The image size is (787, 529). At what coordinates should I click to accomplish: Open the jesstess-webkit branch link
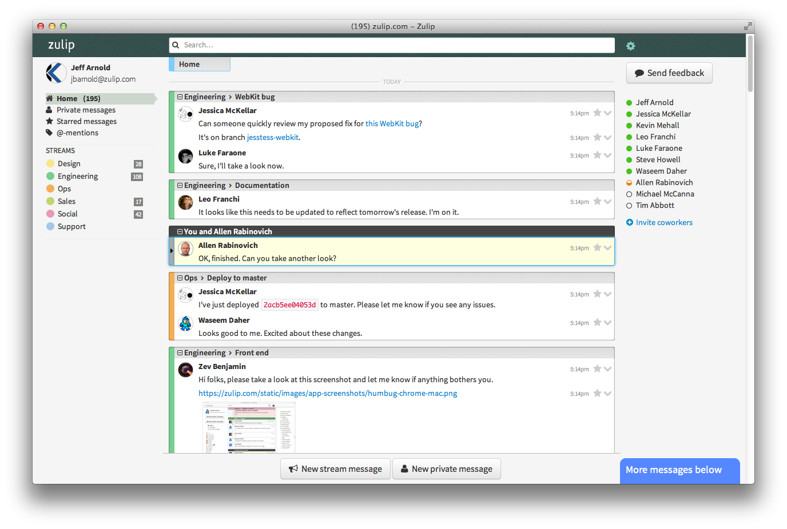point(273,137)
